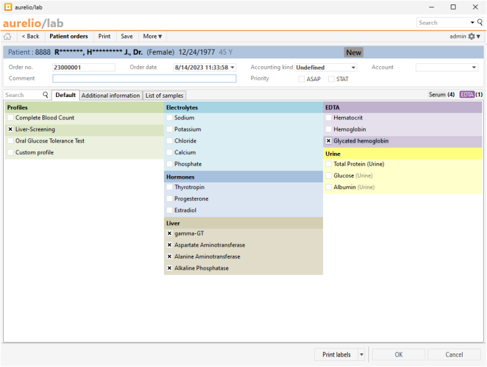Click the test search magnifier icon
The width and height of the screenshot is (487, 367).
45,95
